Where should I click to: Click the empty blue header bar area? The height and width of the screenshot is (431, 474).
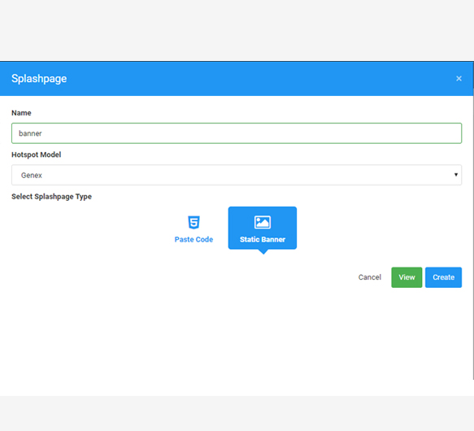click(260, 79)
